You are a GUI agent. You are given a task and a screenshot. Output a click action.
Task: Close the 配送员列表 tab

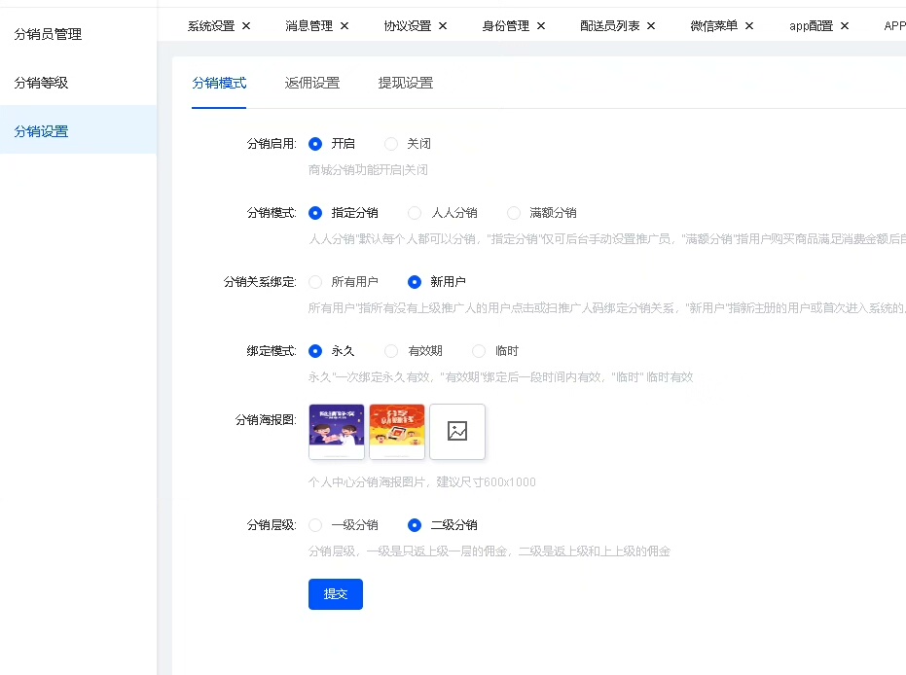click(x=651, y=26)
